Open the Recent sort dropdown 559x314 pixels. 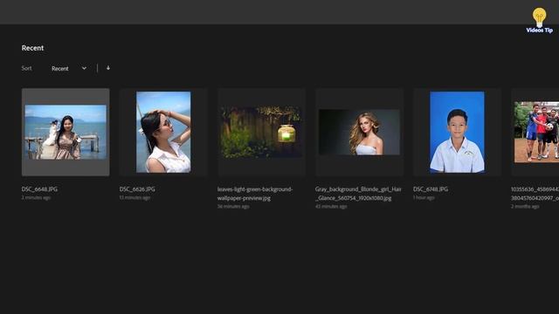pos(69,68)
